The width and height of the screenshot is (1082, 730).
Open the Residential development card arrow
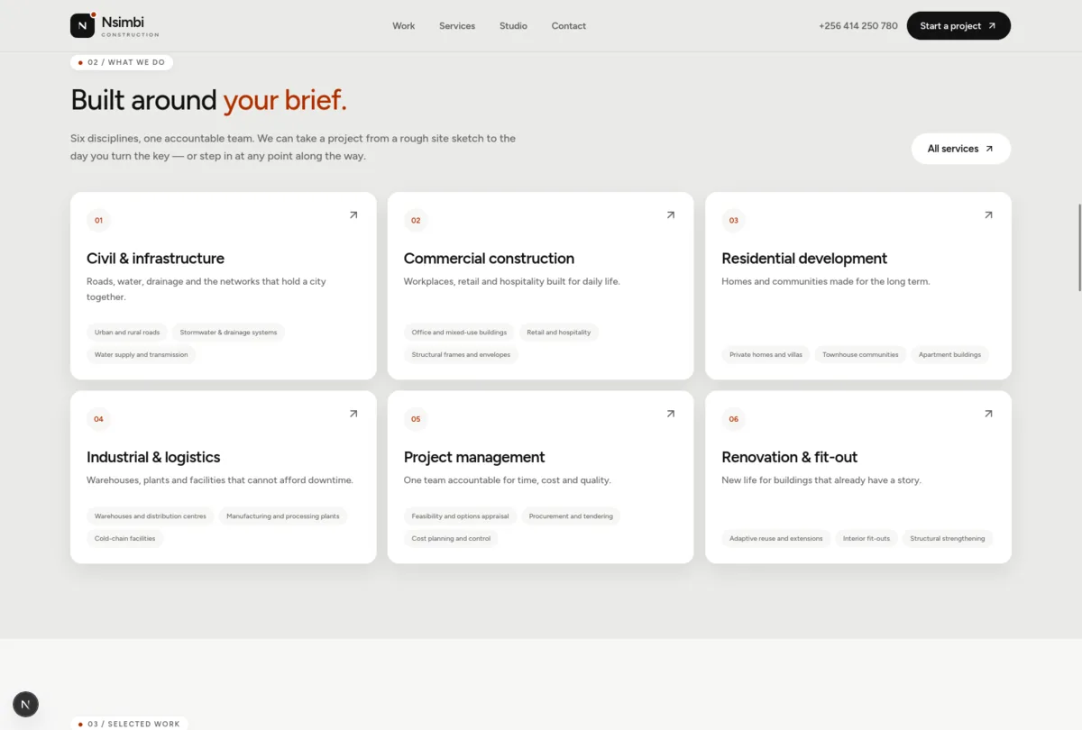pyautogui.click(x=988, y=215)
